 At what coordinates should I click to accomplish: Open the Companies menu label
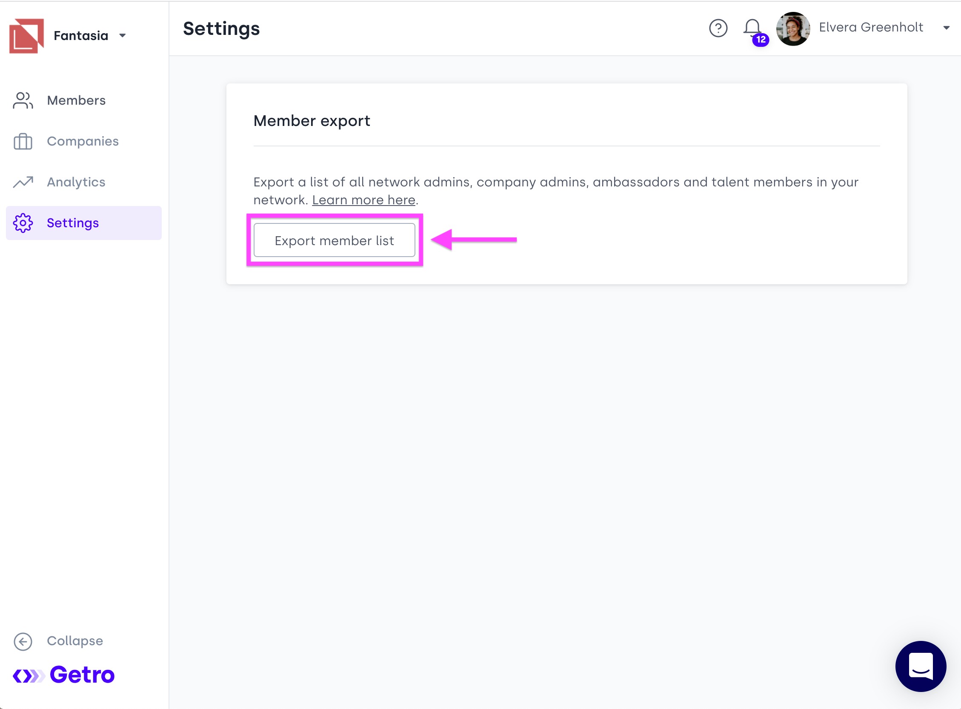tap(83, 141)
